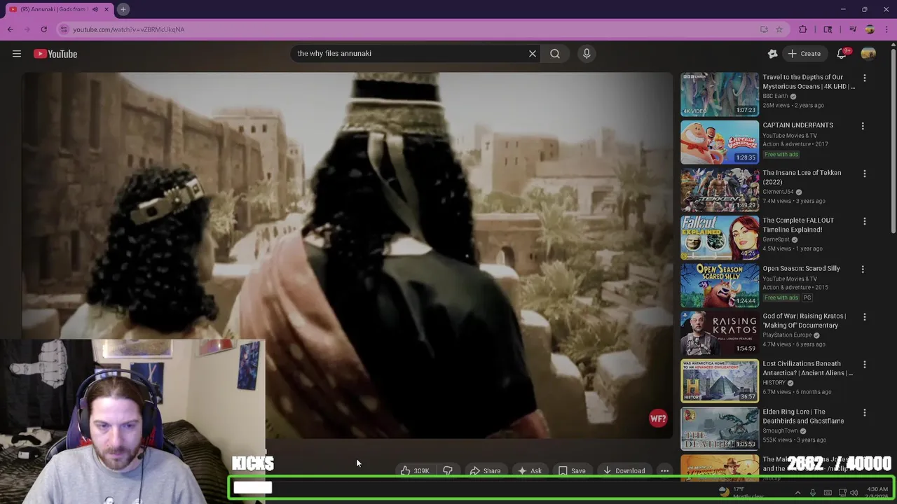Open options menu for Open Season video
The image size is (897, 504).
[864, 269]
